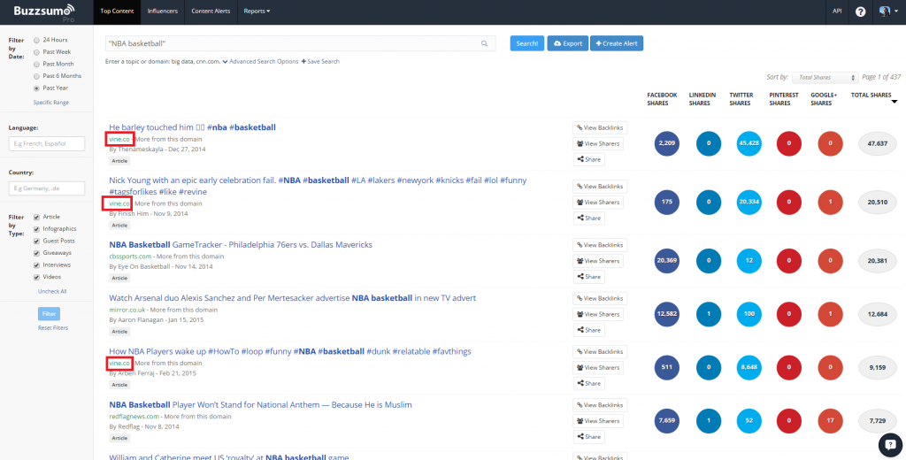Screen dimensions: 906x460
Task: Toggle the Infographics type checkbox
Action: (37, 229)
